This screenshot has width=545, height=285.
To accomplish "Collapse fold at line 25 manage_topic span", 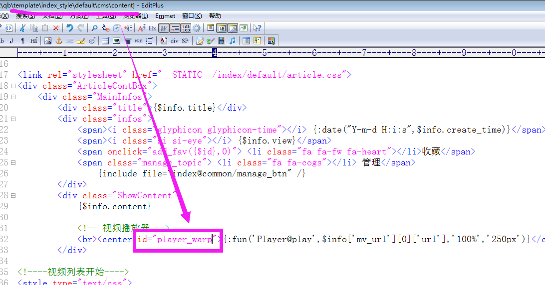I will [13, 162].
